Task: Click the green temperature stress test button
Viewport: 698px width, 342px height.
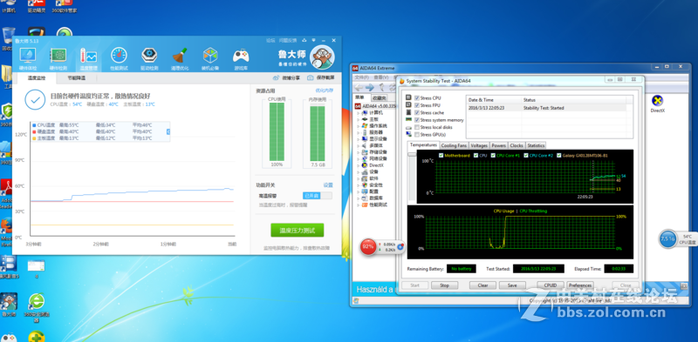Action: [298, 230]
